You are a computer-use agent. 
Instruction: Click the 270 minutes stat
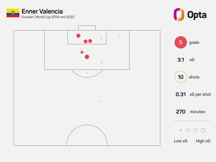pyautogui.click(x=191, y=111)
